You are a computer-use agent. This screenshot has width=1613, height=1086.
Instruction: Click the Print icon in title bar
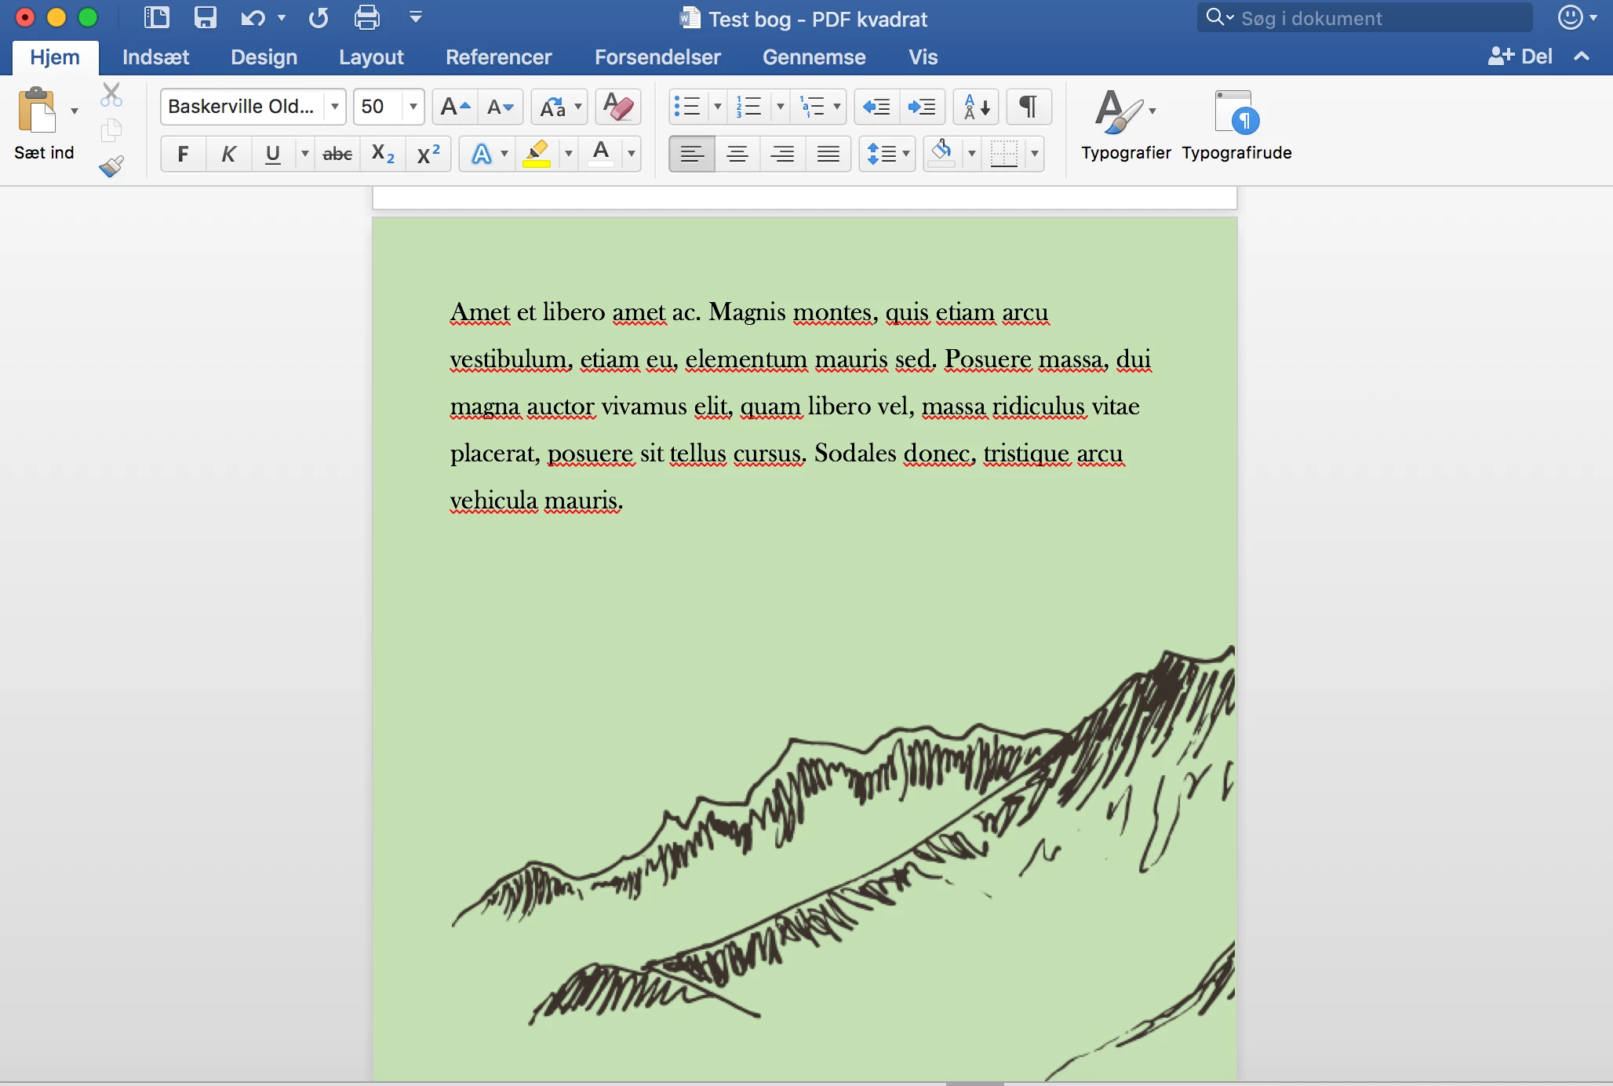click(x=366, y=17)
